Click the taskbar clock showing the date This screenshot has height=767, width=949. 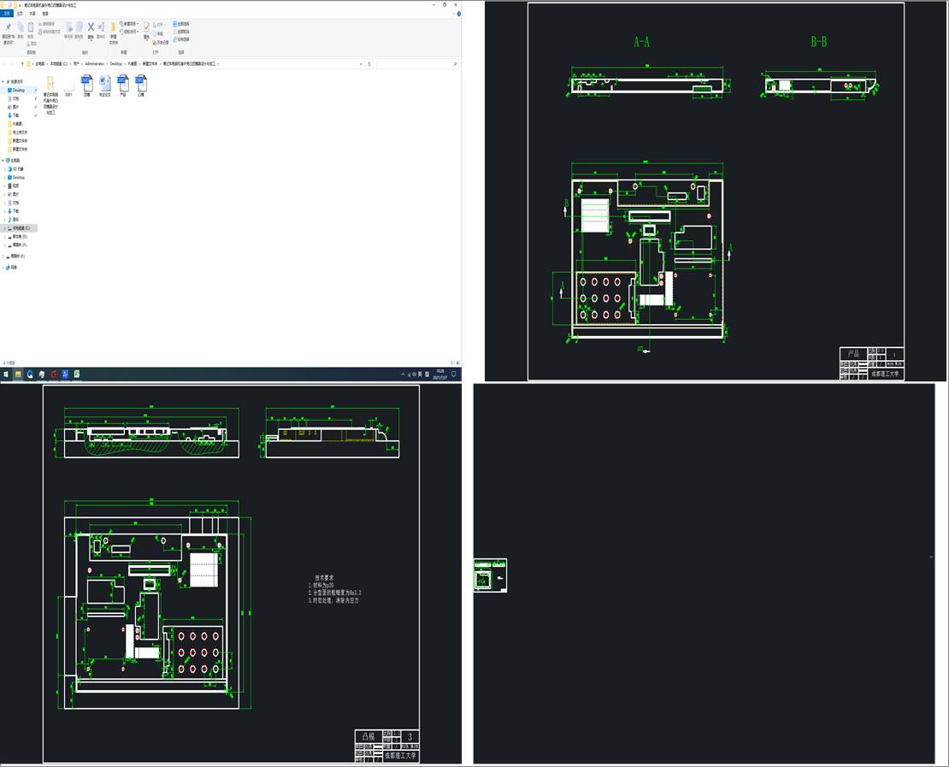[x=439, y=375]
